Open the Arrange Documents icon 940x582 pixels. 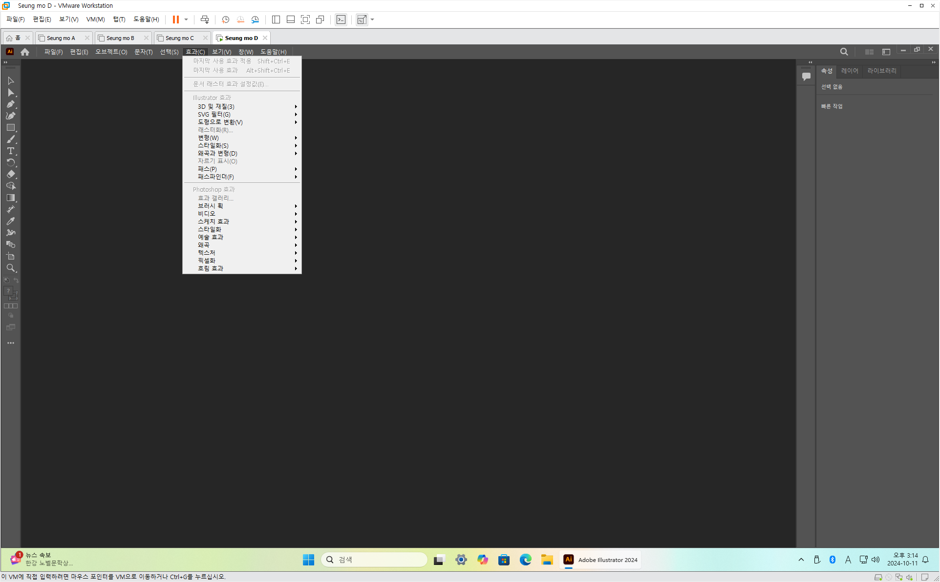click(x=869, y=52)
